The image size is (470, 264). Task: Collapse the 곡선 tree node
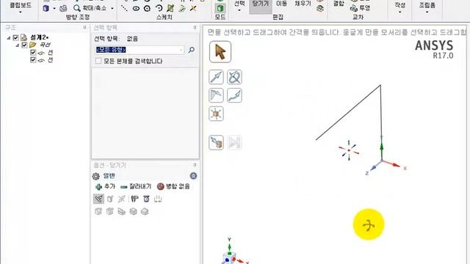[18, 45]
